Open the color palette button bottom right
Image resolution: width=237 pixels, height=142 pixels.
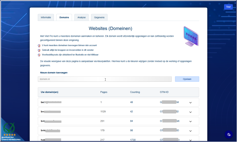[229, 135]
